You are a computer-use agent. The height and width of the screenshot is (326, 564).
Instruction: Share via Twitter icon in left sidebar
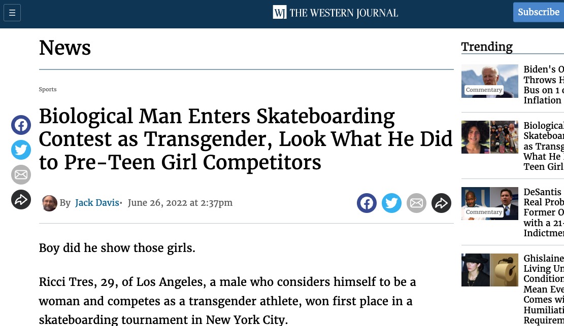(21, 150)
